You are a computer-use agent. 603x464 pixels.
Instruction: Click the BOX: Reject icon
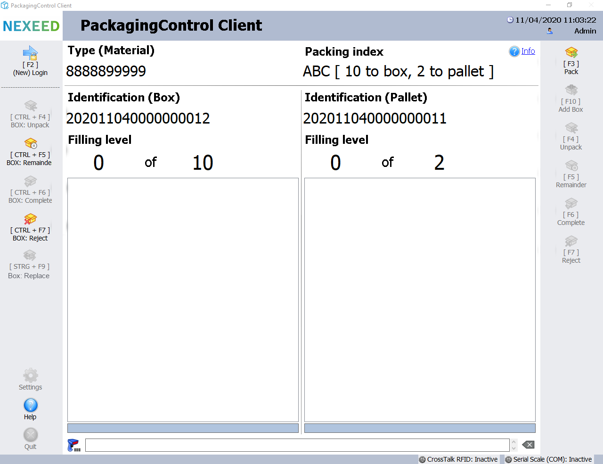point(31,219)
